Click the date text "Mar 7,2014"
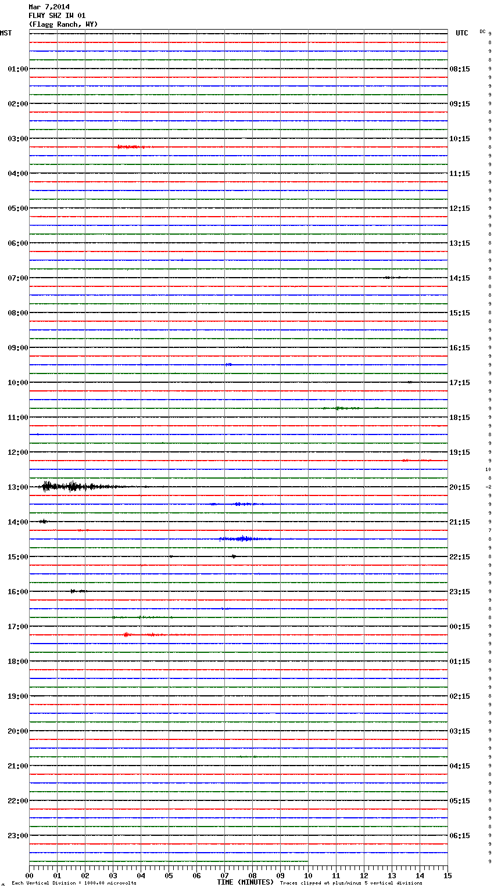494x891 pixels. pos(49,7)
